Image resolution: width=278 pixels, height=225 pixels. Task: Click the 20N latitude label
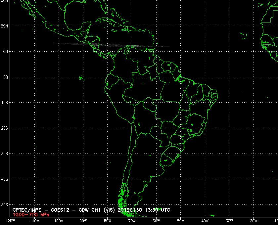pos(5,26)
